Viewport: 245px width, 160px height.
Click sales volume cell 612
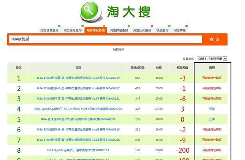[x=137, y=78]
